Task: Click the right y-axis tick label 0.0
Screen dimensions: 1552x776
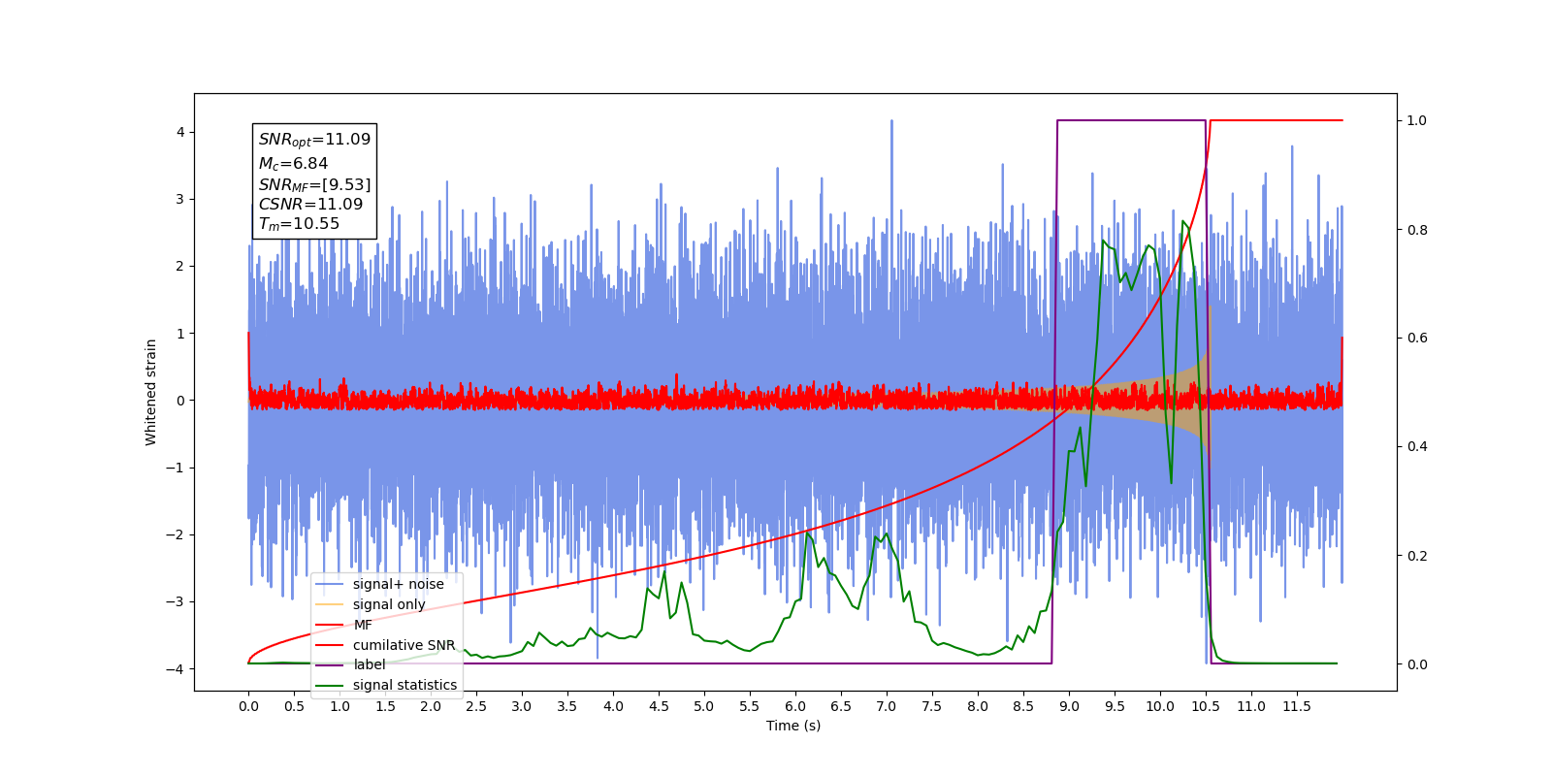Action: click(x=1417, y=664)
